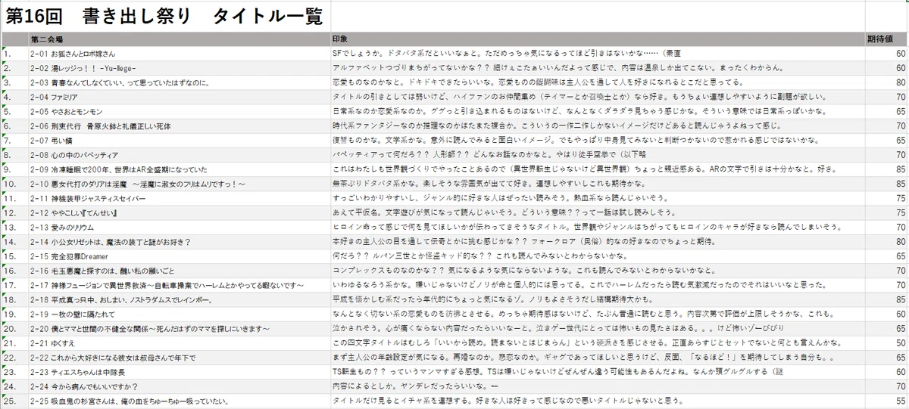This screenshot has height=409, width=909.
Task: Select impression cell starting 'この四文字タイトルはむしろ'
Action: click(x=598, y=343)
